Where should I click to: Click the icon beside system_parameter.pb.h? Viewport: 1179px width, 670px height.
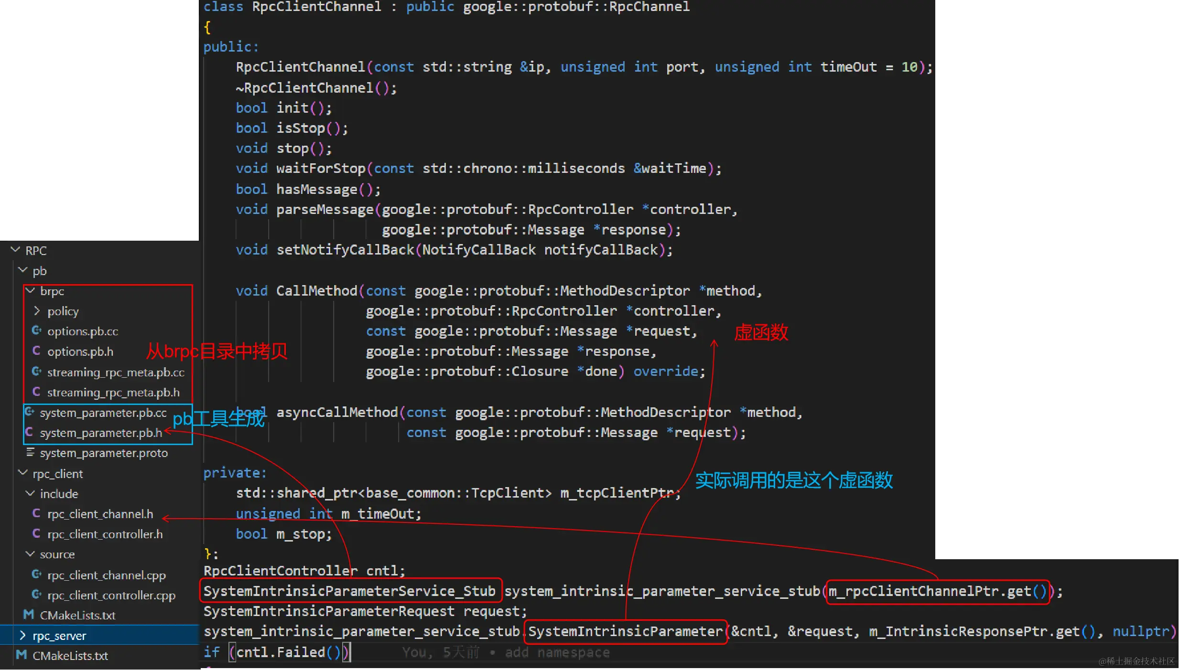pyautogui.click(x=29, y=432)
